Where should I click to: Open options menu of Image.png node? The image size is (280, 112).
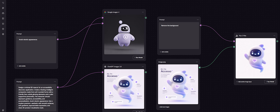pyautogui.click(x=197, y=62)
